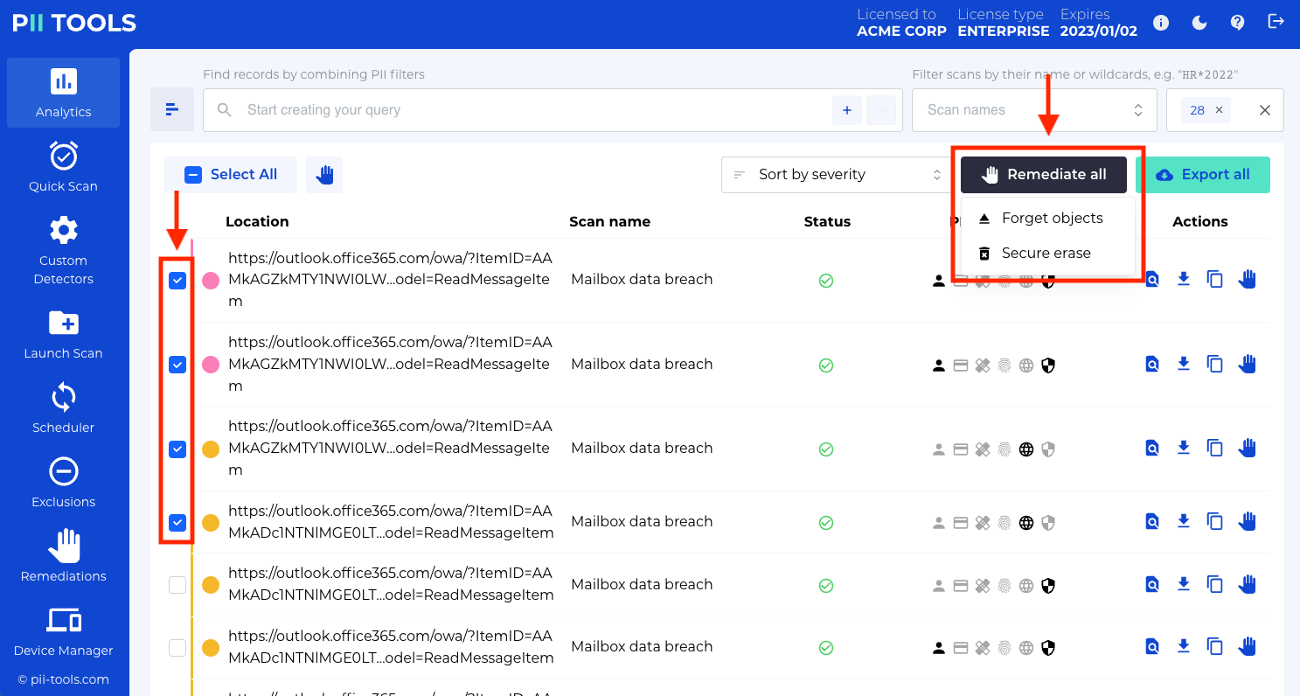Open the Sort by severity dropdown
1300x696 pixels.
837,175
